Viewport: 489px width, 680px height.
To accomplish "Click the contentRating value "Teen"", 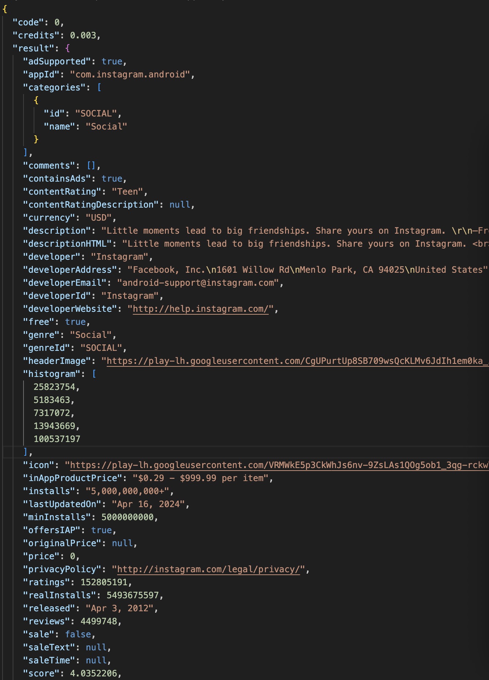I will coord(128,192).
